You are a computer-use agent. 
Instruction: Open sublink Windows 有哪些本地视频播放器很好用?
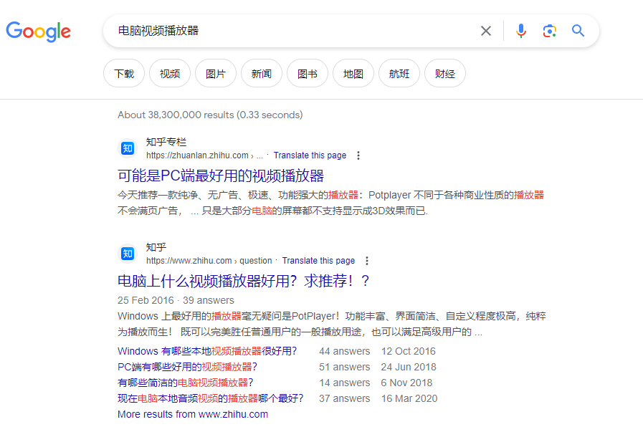[x=207, y=351]
